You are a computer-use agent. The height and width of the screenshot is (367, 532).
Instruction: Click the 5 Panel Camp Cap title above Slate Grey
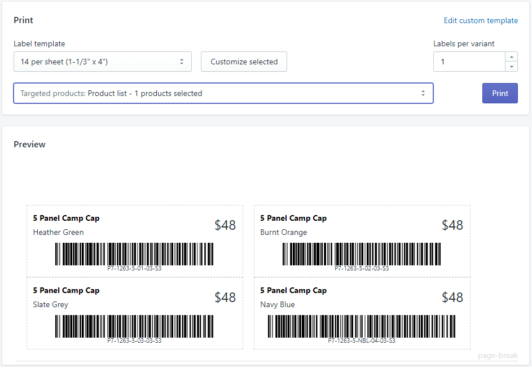[66, 291]
